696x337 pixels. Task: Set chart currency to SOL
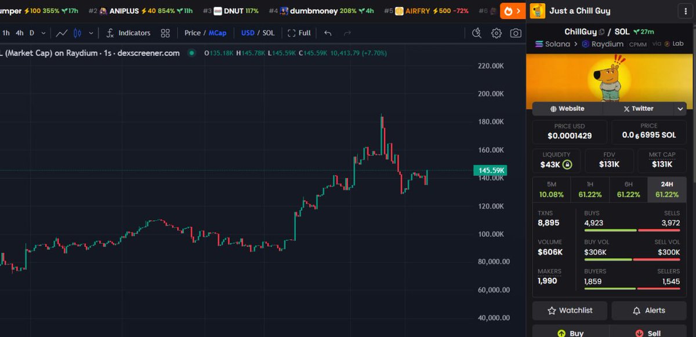tap(268, 33)
